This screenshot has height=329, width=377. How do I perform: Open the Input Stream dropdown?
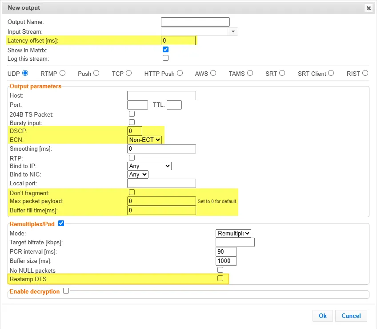[233, 31]
